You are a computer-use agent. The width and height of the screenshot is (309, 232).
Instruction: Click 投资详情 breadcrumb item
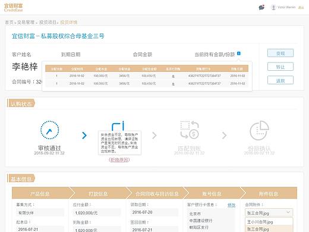click(x=69, y=22)
